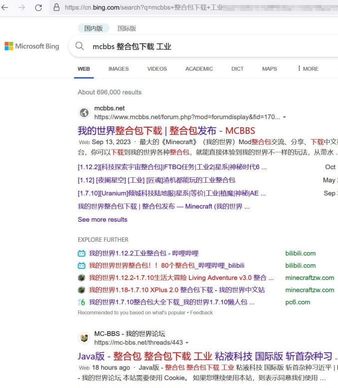Viewport: 338px width, 388px height.
Task: Click bilibili icon beside 80个整合包 result
Action: (x=81, y=265)
